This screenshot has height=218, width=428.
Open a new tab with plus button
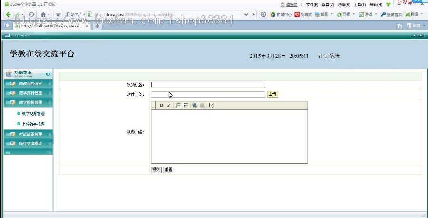point(97,26)
